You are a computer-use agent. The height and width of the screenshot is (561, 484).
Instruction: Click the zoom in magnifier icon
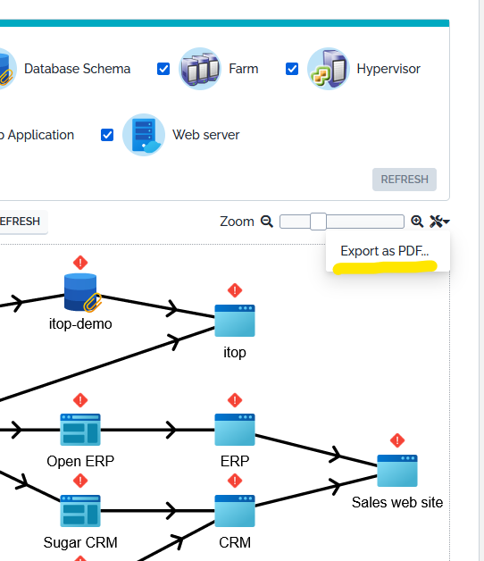click(417, 222)
